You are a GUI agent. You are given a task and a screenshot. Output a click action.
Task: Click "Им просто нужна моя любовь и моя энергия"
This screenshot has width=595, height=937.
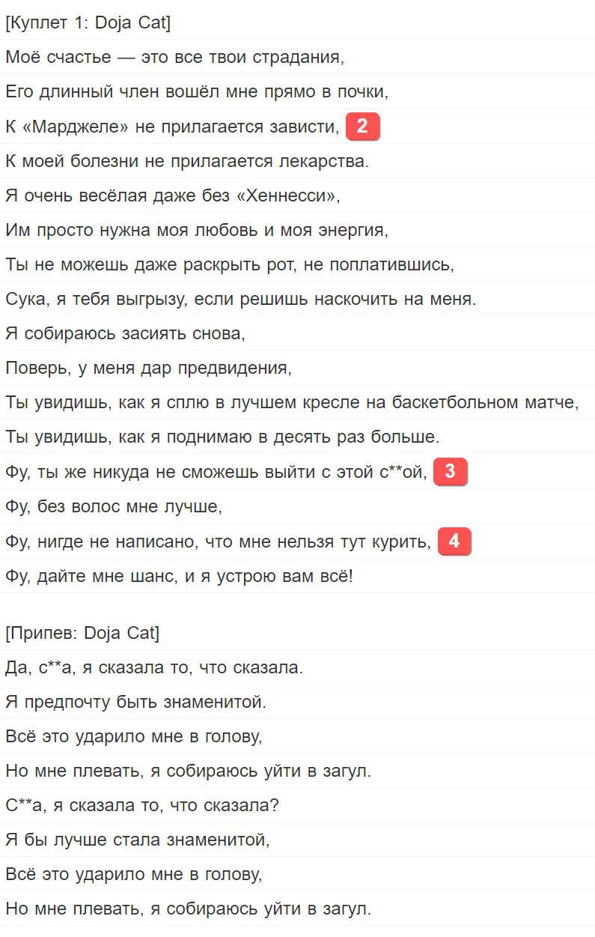pyautogui.click(x=197, y=231)
